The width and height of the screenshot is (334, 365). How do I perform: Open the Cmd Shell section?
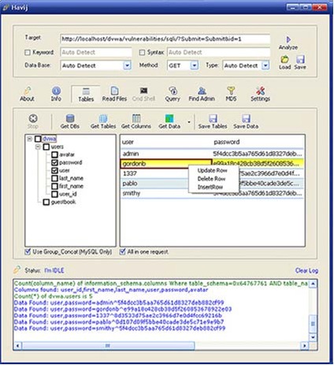(x=143, y=94)
